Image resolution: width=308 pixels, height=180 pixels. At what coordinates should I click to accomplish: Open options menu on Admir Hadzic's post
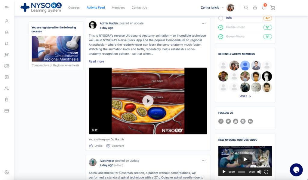point(204,23)
